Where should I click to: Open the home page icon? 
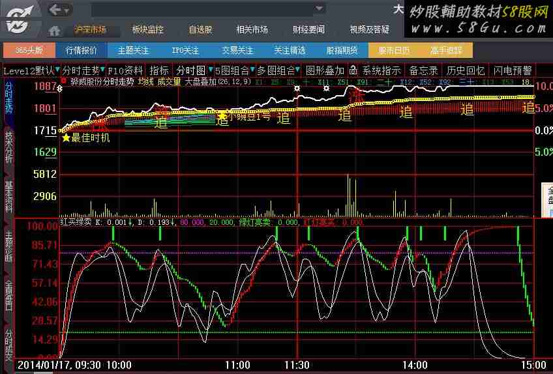pos(54,31)
